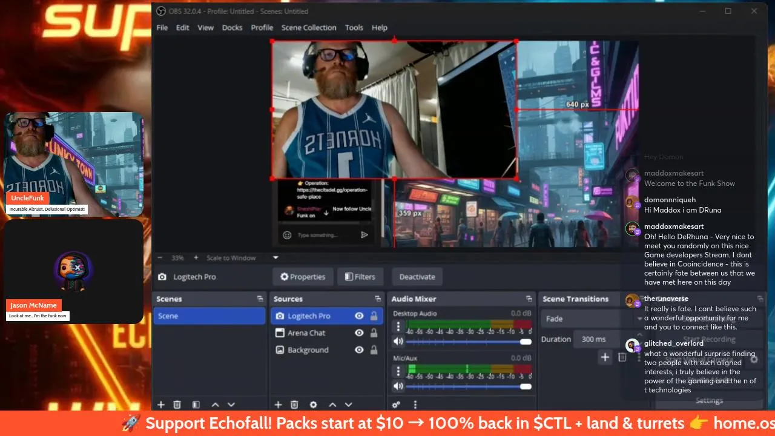
Task: Hide the Arena Chat source eye
Action: point(359,333)
